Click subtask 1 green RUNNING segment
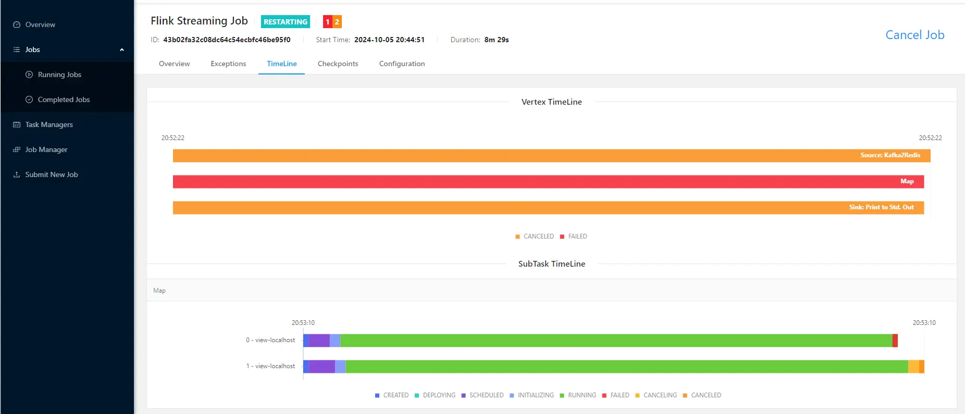 tap(627, 367)
